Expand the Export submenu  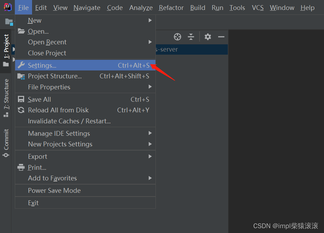pyautogui.click(x=150, y=156)
